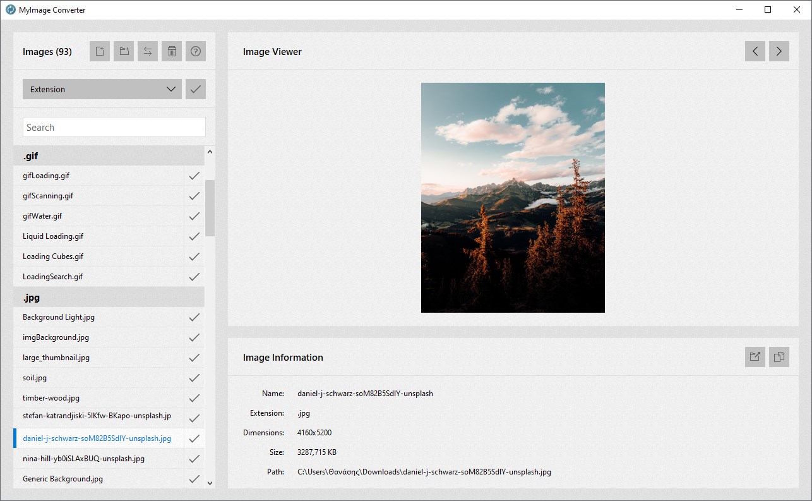The image size is (812, 501).
Task: Toggle checkmark for Loading Cubes.gif
Action: point(194,257)
